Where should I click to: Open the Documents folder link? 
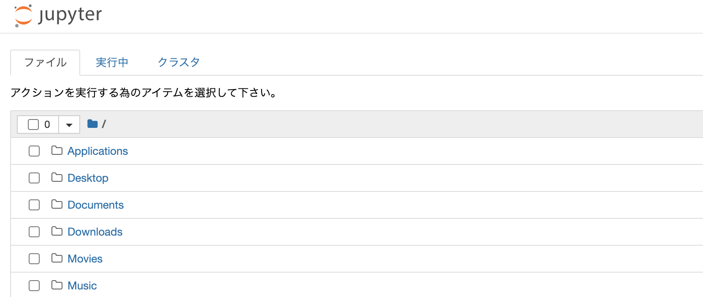95,204
